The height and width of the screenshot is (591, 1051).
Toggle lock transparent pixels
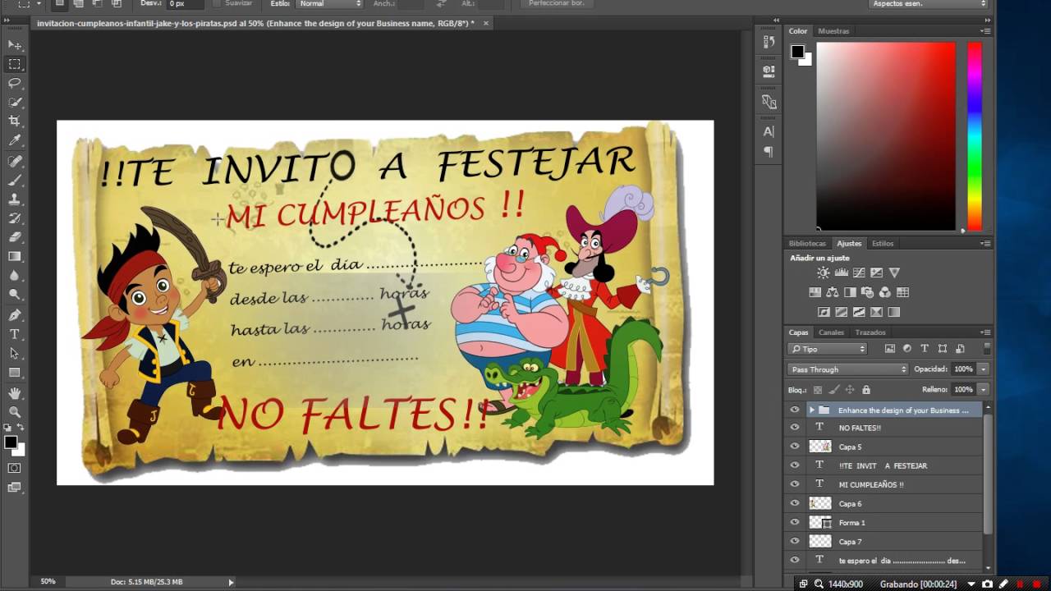(818, 390)
